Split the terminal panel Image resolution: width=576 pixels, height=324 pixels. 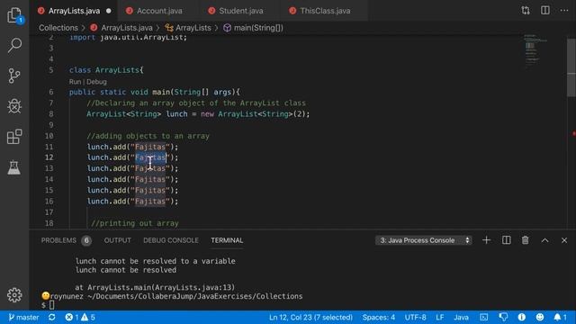506,240
